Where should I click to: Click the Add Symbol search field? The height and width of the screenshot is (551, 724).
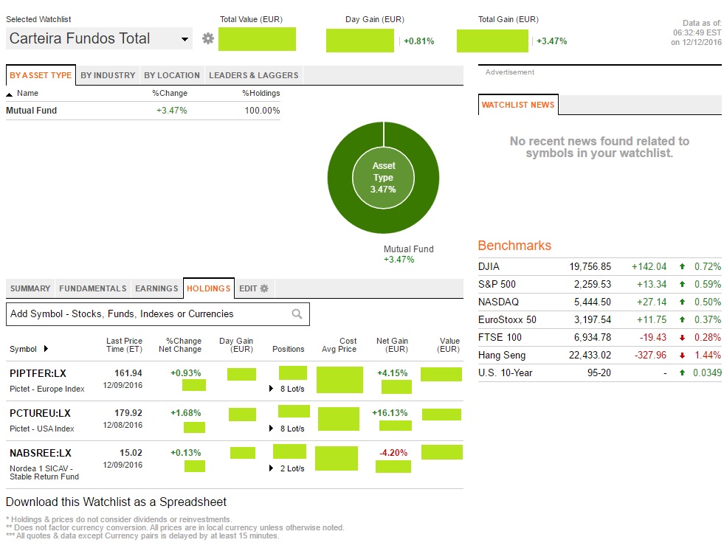148,314
